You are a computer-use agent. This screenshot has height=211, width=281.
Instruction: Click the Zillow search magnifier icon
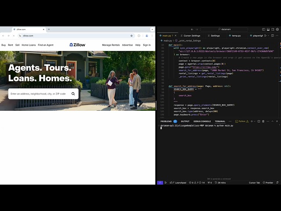point(73,94)
